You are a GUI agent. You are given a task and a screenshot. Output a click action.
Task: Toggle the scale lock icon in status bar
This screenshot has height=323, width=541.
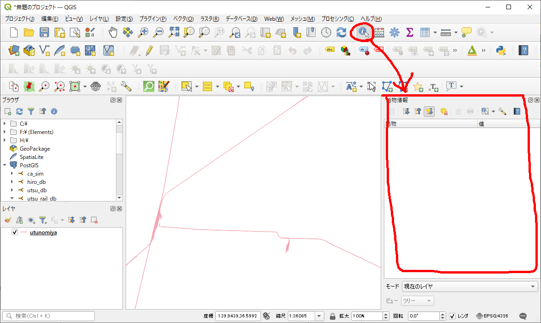pyautogui.click(x=332, y=316)
